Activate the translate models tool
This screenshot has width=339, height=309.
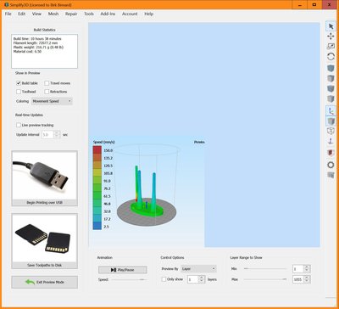click(x=331, y=37)
